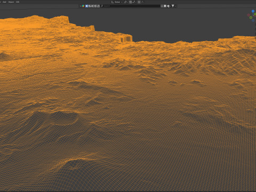Click the third display mode icon

[x=92, y=6]
